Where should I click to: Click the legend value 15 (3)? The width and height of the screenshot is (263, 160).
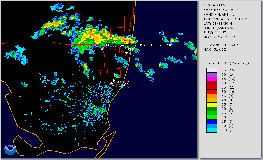pos(228,122)
